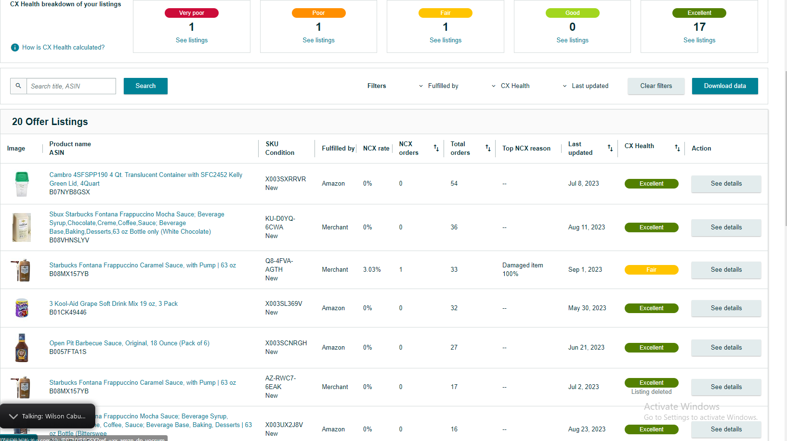Screen dimensions: 787x441
Task: See listings under Excellent category
Action: [699, 40]
